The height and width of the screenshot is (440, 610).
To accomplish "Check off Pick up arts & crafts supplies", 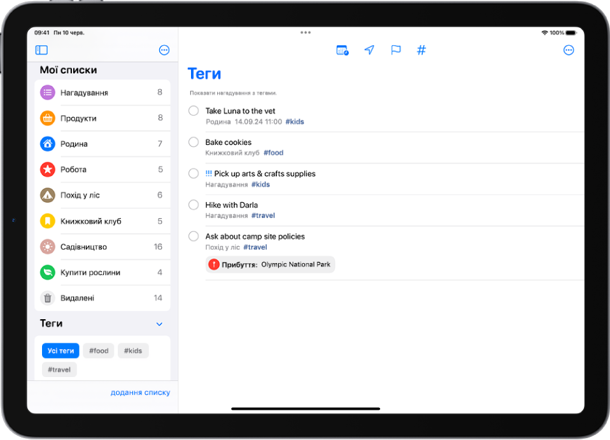I will click(x=194, y=173).
